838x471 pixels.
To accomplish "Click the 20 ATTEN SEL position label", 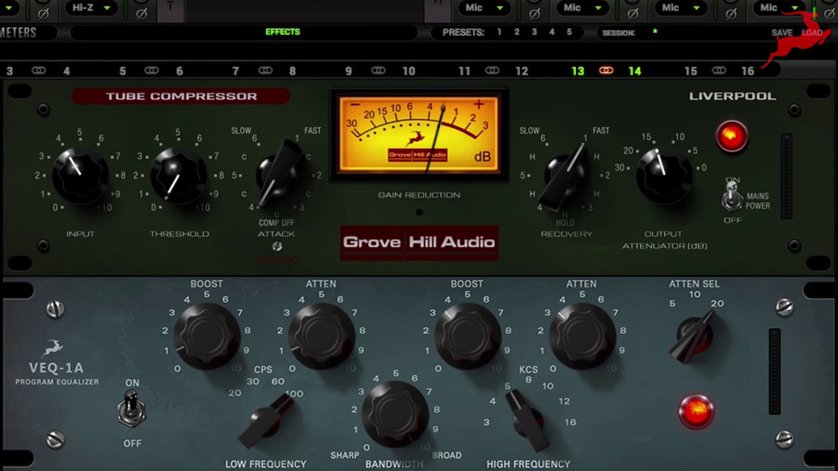I will pos(718,304).
